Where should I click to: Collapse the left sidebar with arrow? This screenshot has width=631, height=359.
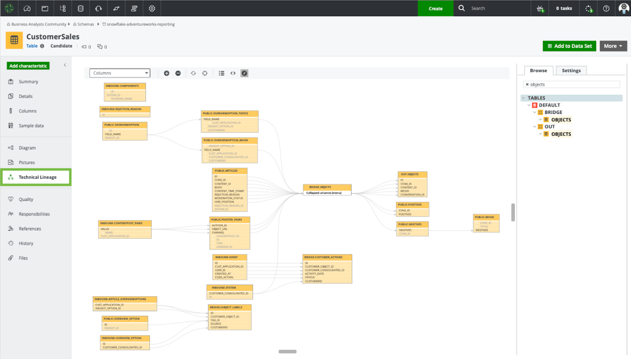pos(65,65)
